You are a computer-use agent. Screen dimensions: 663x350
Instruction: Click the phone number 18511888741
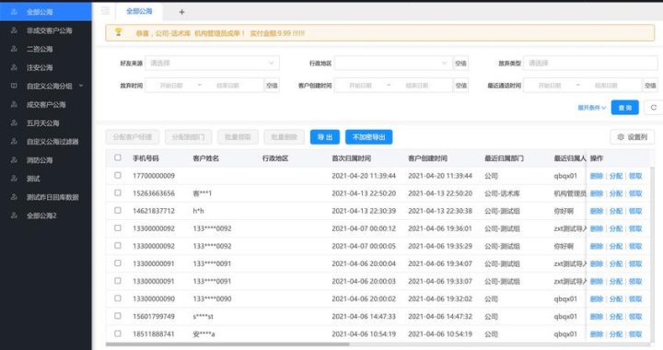click(x=154, y=334)
